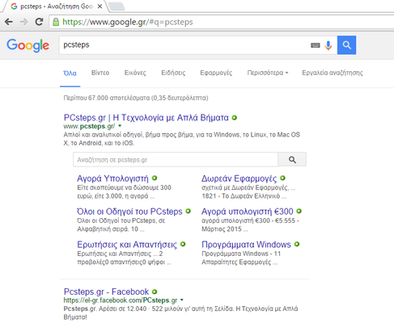Viewport: 394px width, 323px height.
Task: Click the sitelinks search magnifier button
Action: click(292, 160)
